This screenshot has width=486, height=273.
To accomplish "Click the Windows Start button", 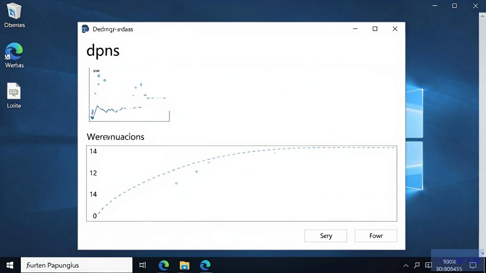I will 10,265.
